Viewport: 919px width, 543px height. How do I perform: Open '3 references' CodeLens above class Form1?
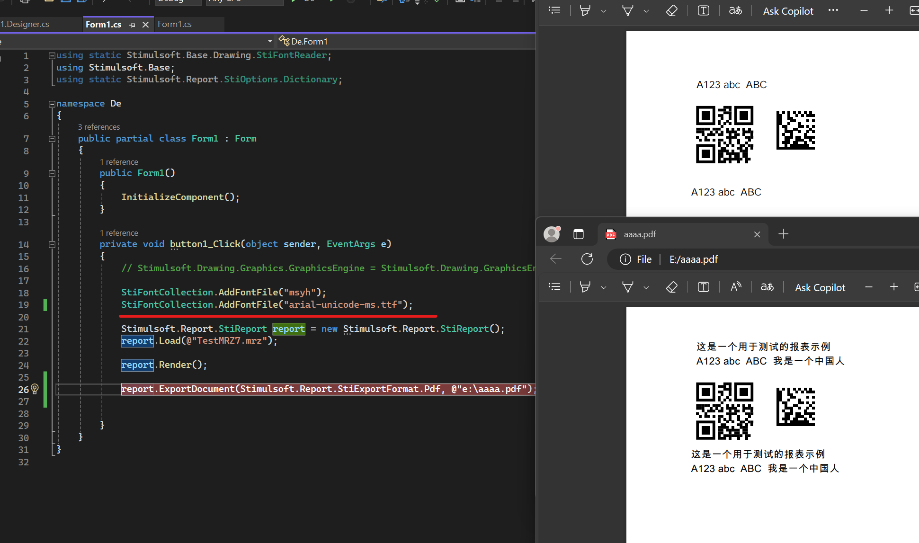point(99,127)
